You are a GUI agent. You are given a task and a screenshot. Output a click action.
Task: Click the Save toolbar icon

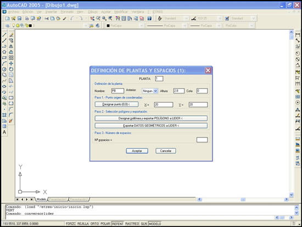pyautogui.click(x=19, y=19)
